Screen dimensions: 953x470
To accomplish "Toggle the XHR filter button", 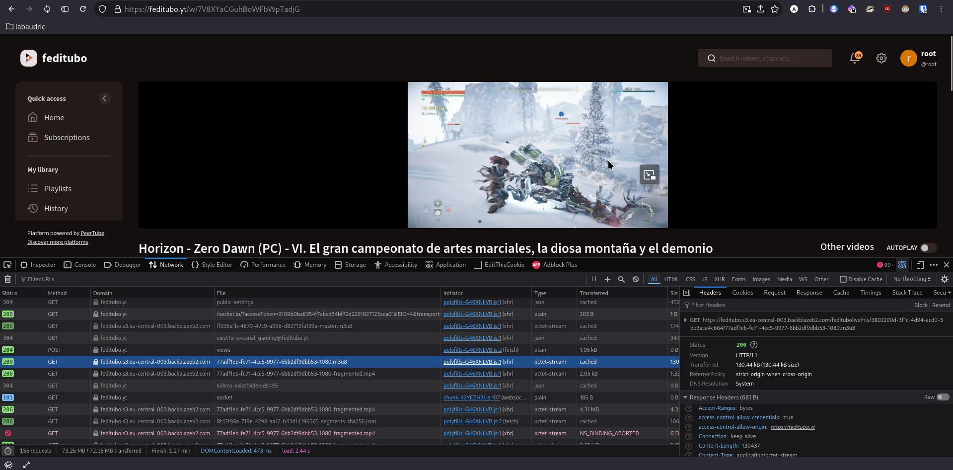I will (720, 279).
